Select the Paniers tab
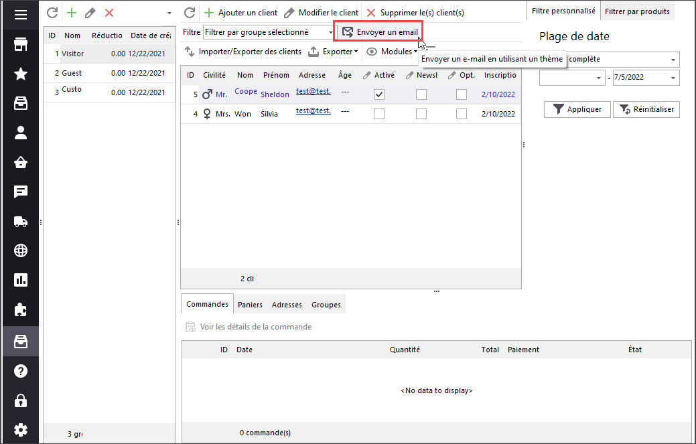The width and height of the screenshot is (696, 444). [x=250, y=305]
